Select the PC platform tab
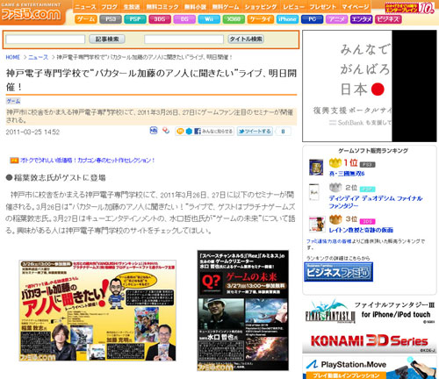Screen dimensions: 439x379 (312, 19)
